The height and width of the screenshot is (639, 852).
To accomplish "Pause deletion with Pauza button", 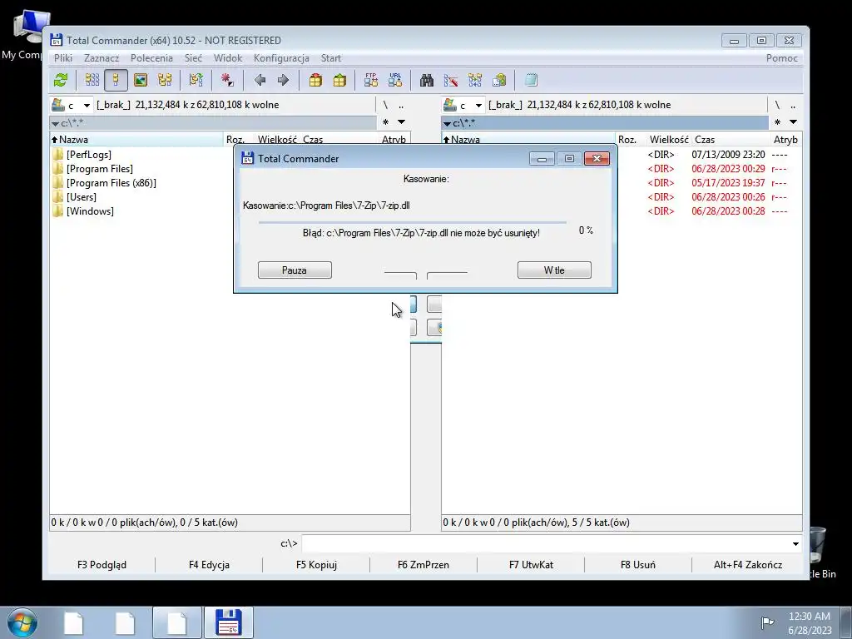I will [x=295, y=270].
